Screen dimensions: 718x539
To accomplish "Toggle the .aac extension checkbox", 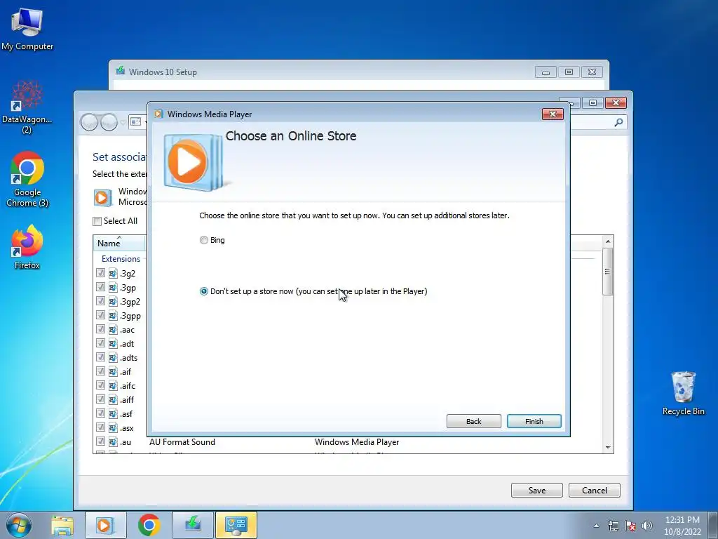I will pos(100,329).
